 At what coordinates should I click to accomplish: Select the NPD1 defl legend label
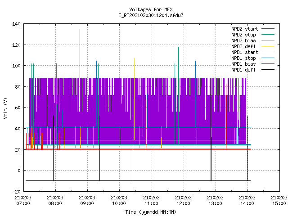coord(243,70)
